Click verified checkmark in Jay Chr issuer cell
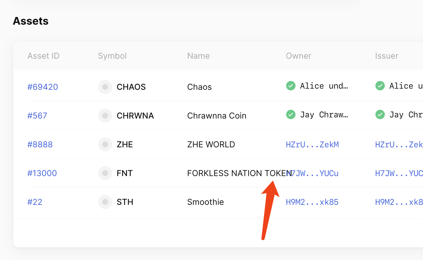Image resolution: width=423 pixels, height=260 pixels. 380,114
